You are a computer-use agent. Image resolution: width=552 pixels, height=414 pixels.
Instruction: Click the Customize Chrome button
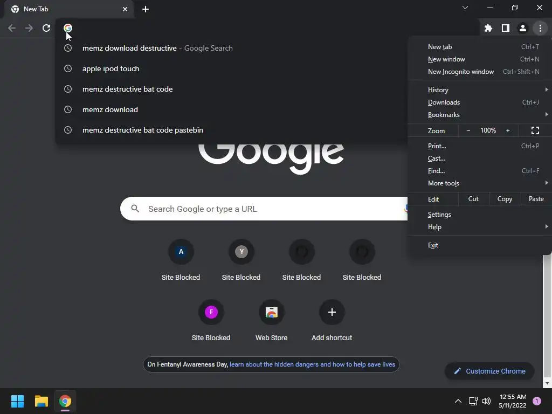pos(489,371)
